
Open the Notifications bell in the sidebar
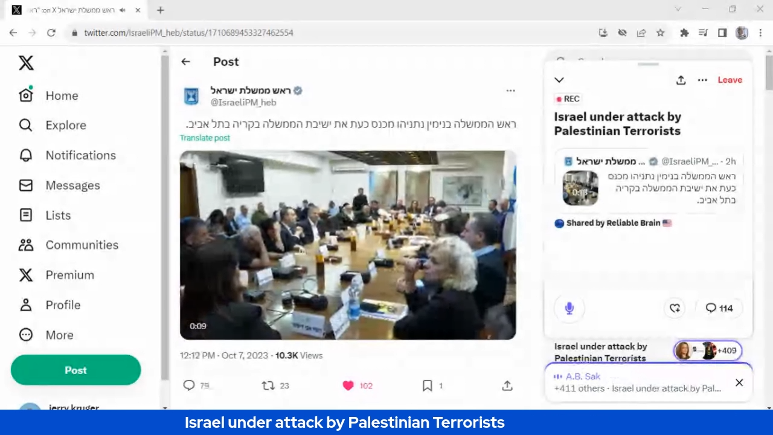tap(26, 155)
